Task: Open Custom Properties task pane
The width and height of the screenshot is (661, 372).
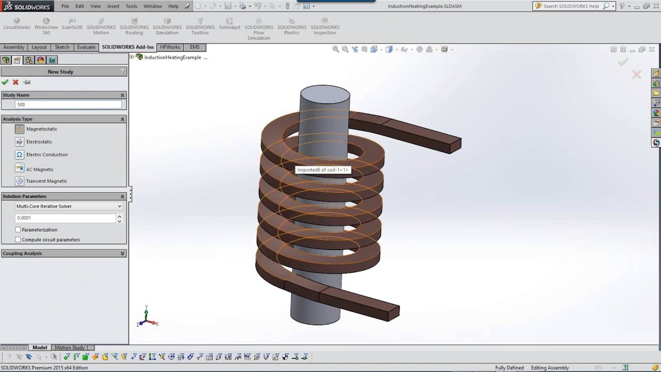Action: (656, 122)
